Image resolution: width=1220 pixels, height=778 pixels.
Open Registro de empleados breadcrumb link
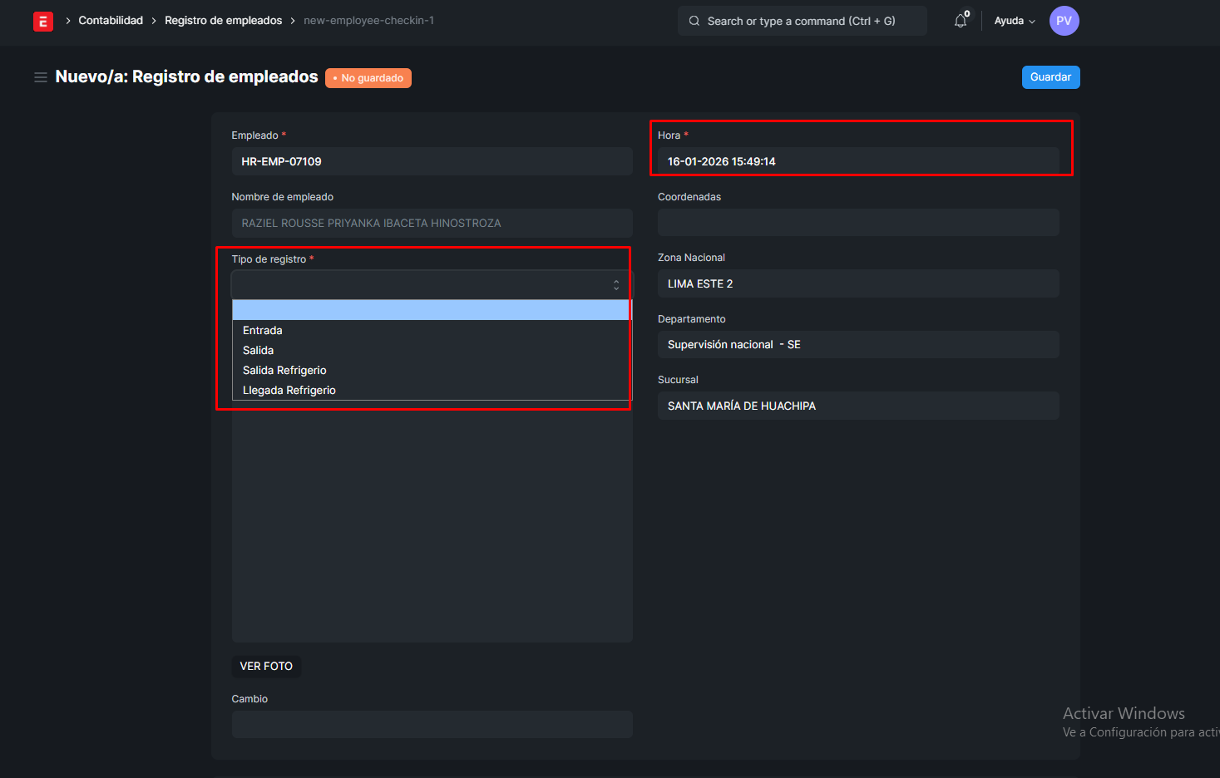223,21
